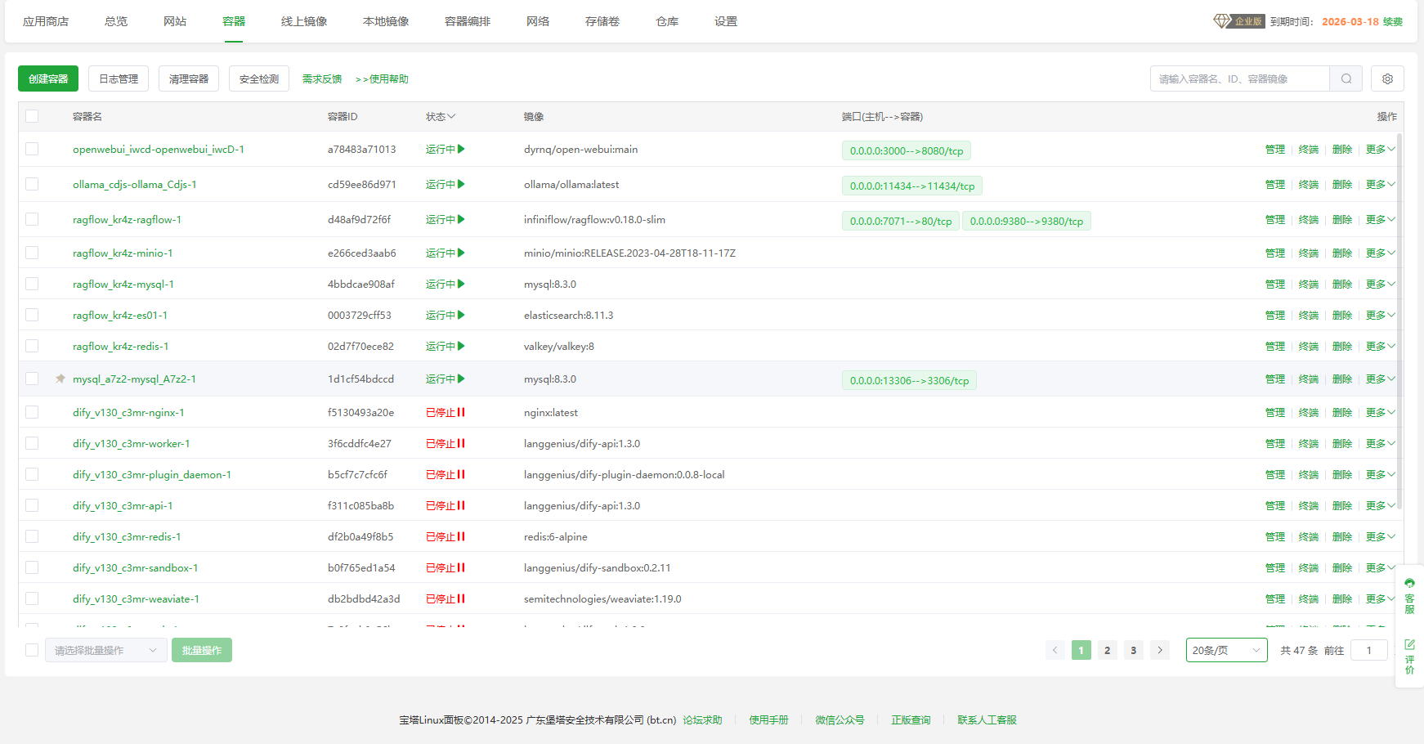Click the 创建容器 button
Viewport: 1424px width, 744px height.
[48, 78]
